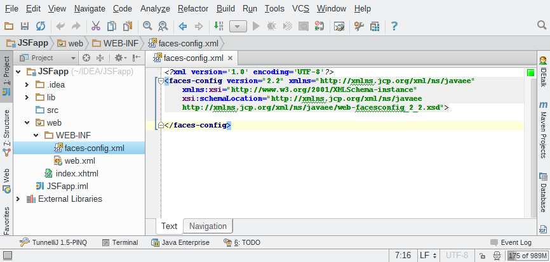Toggle Structure side tool window

click(x=6, y=133)
